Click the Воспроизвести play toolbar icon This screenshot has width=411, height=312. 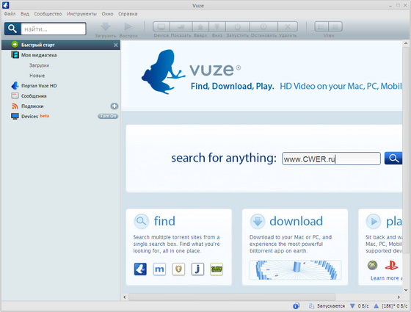coord(128,27)
